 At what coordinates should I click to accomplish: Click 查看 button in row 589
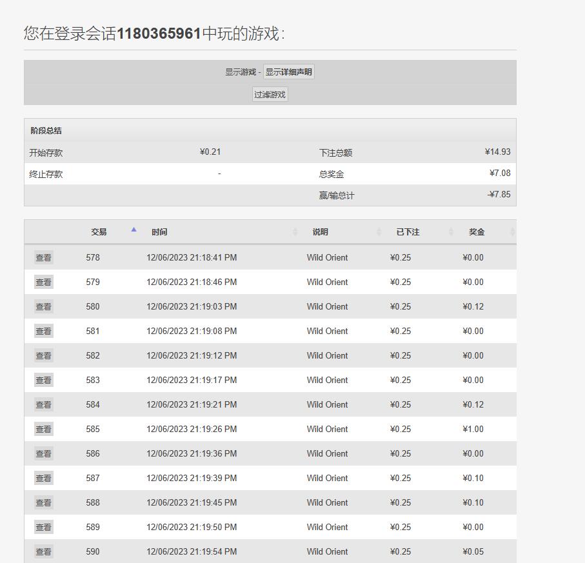coord(43,528)
